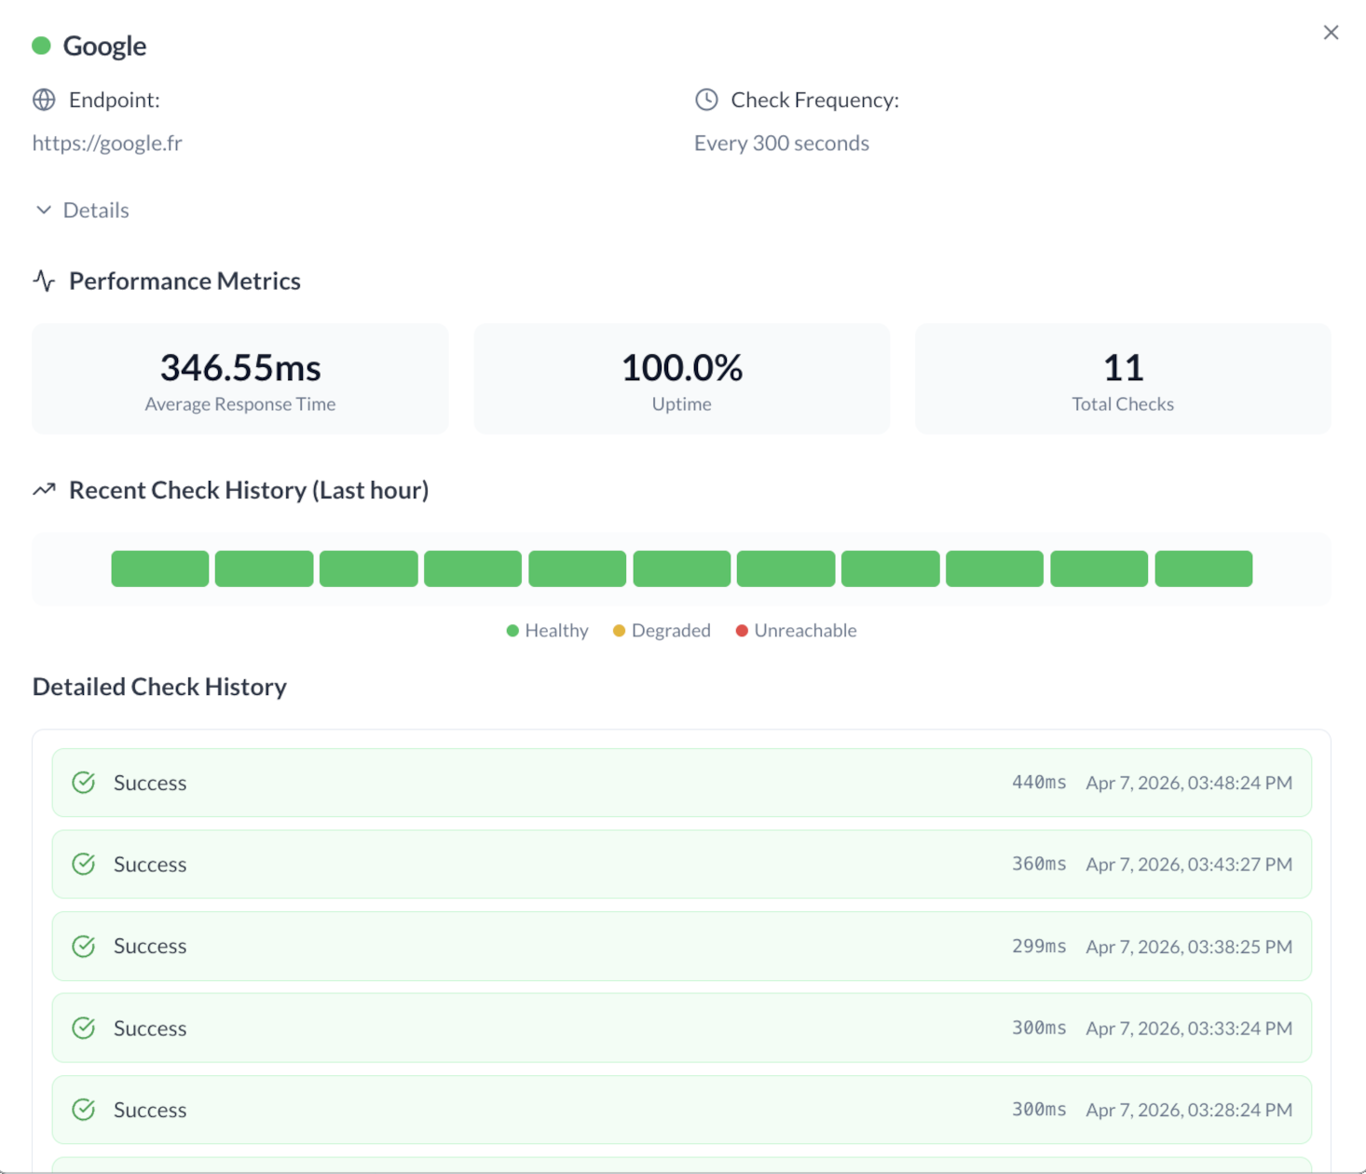Click the trend icon beside Recent Check History

click(44, 490)
